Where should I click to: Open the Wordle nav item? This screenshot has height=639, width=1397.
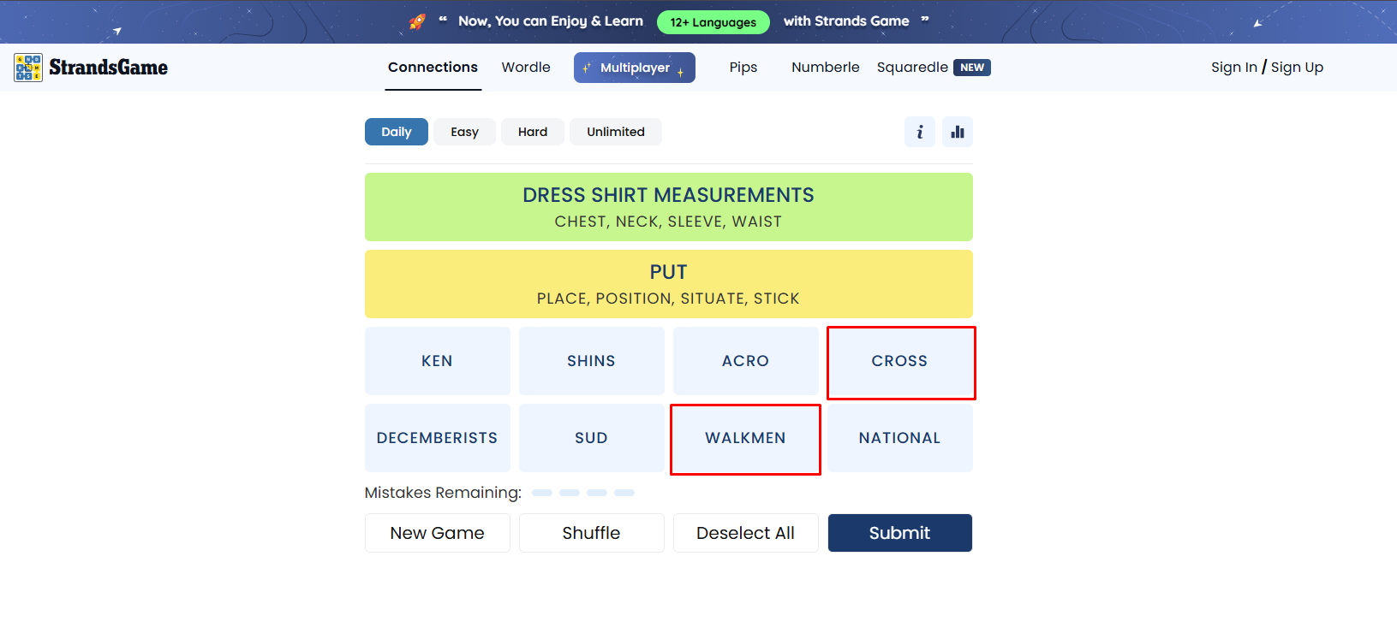pyautogui.click(x=526, y=67)
